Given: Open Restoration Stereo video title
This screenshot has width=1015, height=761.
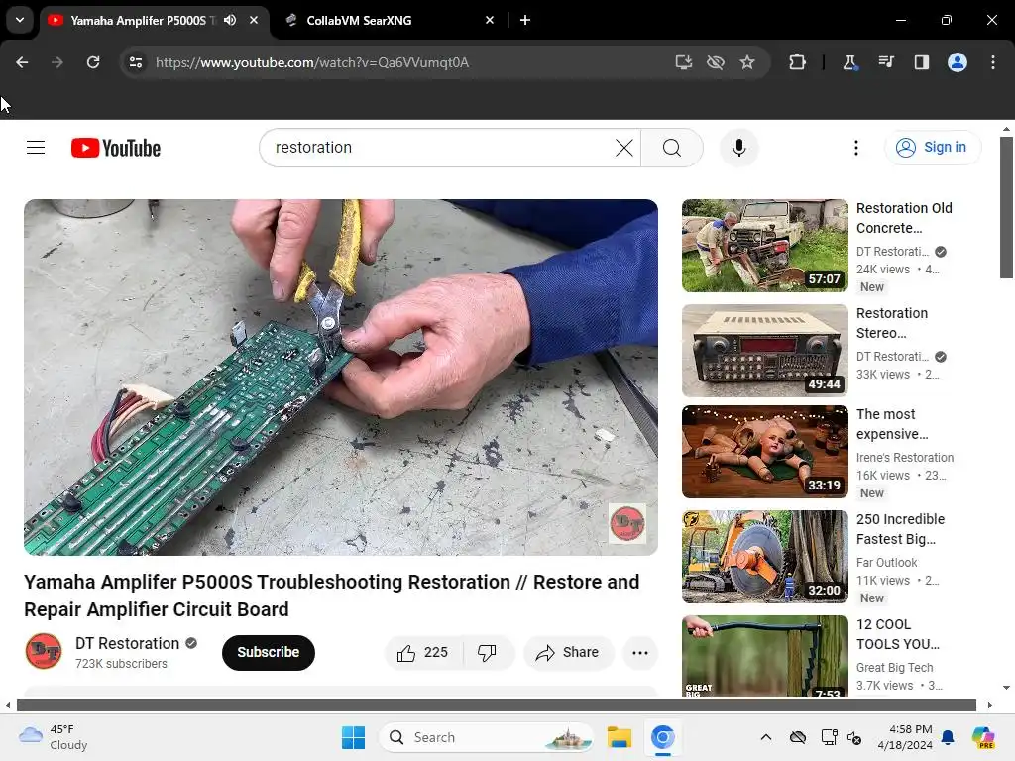Looking at the screenshot, I should click(891, 323).
